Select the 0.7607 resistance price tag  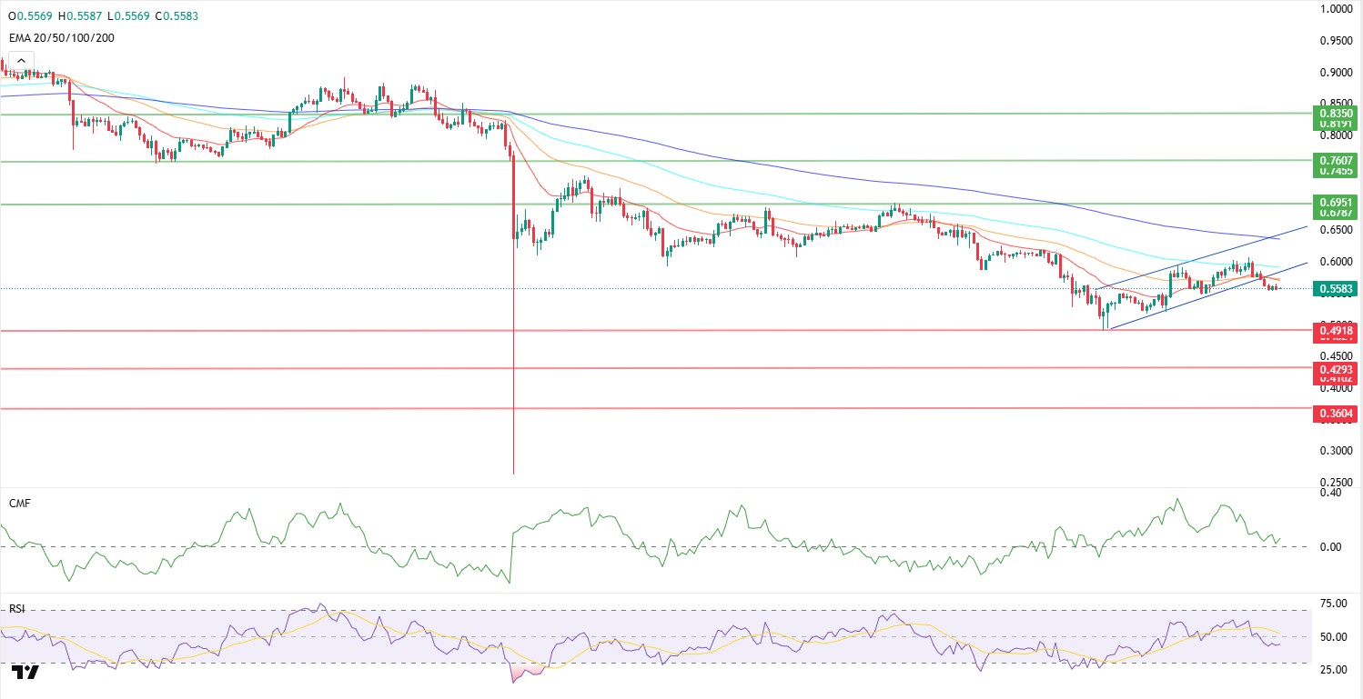1332,160
